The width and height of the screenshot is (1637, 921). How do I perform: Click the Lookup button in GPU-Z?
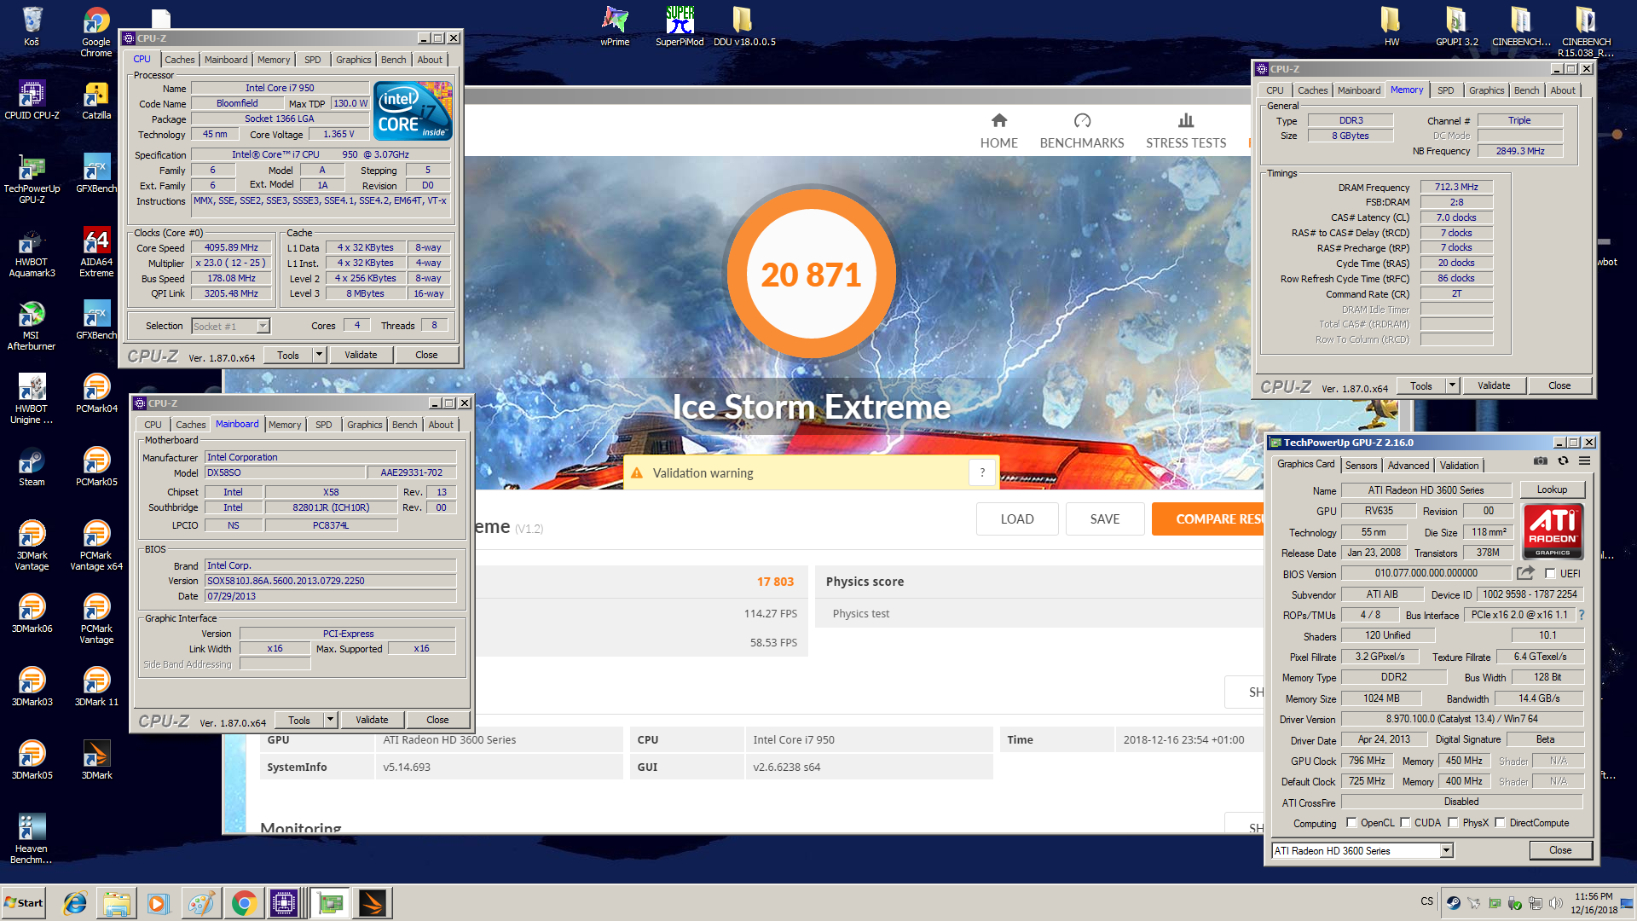[x=1552, y=489]
